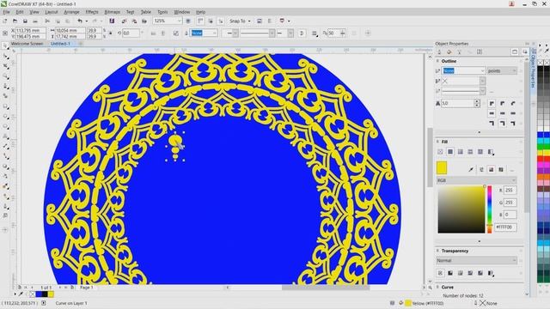The width and height of the screenshot is (550, 309).
Task: Click the rotation angle input field
Action: 131,33
